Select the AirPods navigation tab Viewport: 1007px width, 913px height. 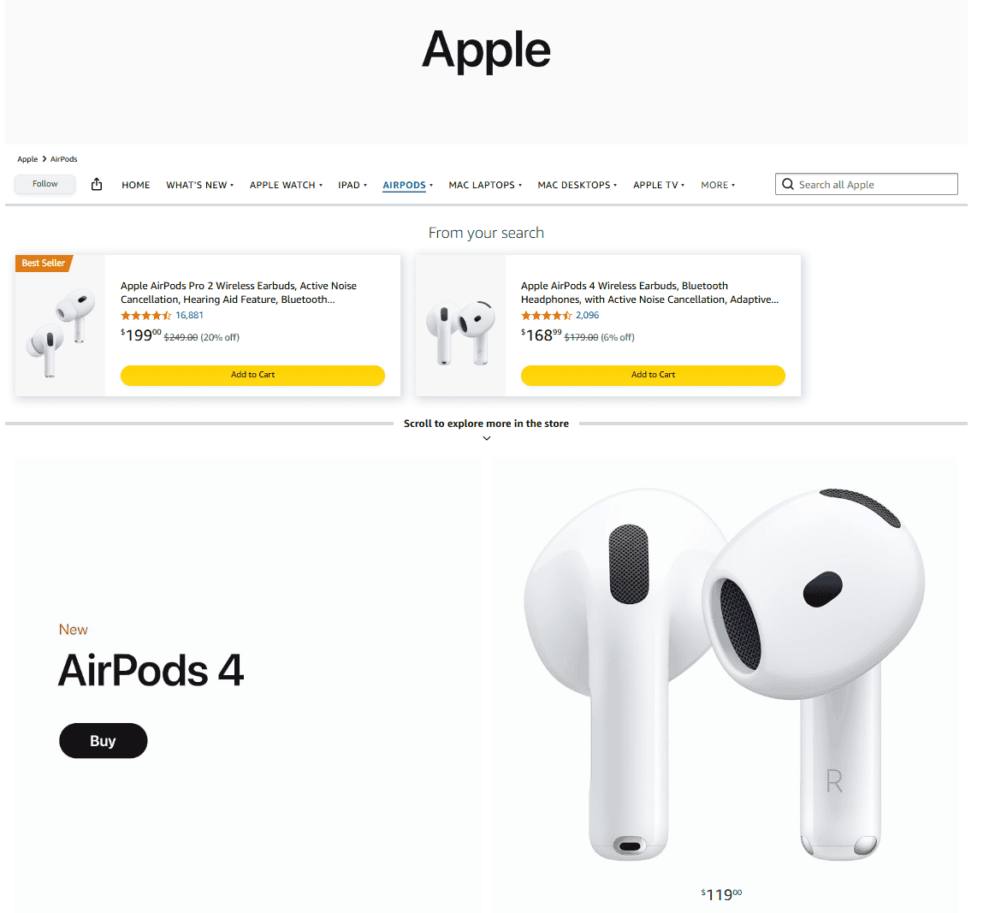click(x=407, y=185)
